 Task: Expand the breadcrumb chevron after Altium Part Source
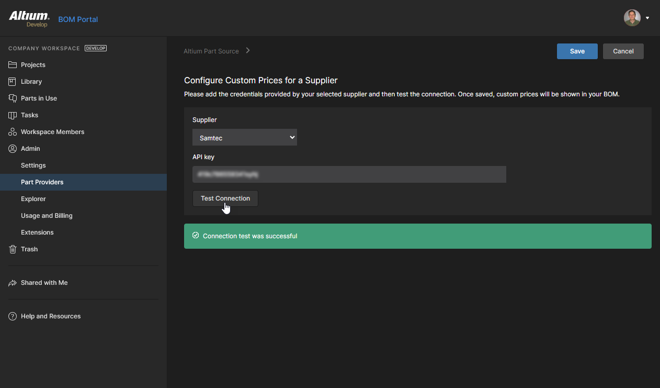(x=248, y=51)
